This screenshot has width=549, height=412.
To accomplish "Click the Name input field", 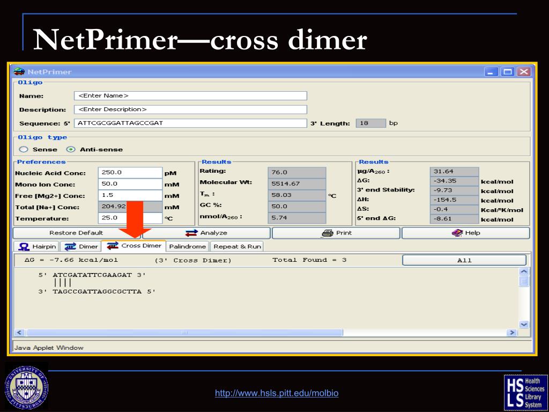I will click(x=190, y=95).
